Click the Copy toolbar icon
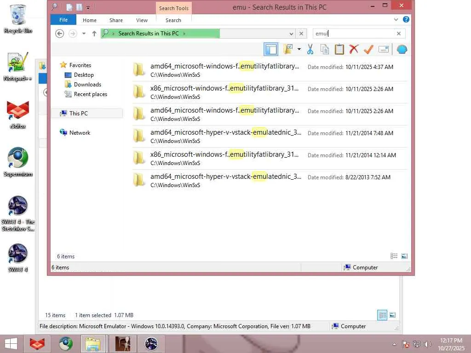The height and width of the screenshot is (353, 471). click(x=325, y=49)
